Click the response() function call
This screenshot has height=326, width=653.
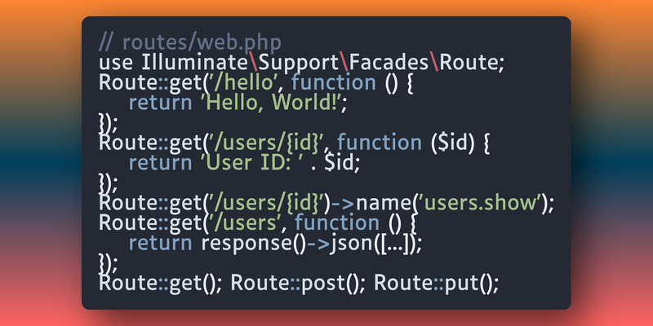(254, 242)
